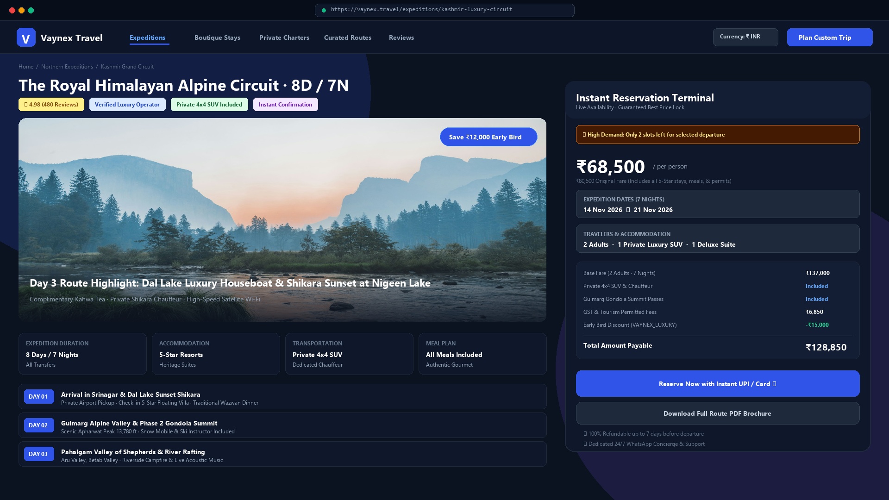Open the Boutique Stays nav tab
889x500 pixels.
(217, 37)
